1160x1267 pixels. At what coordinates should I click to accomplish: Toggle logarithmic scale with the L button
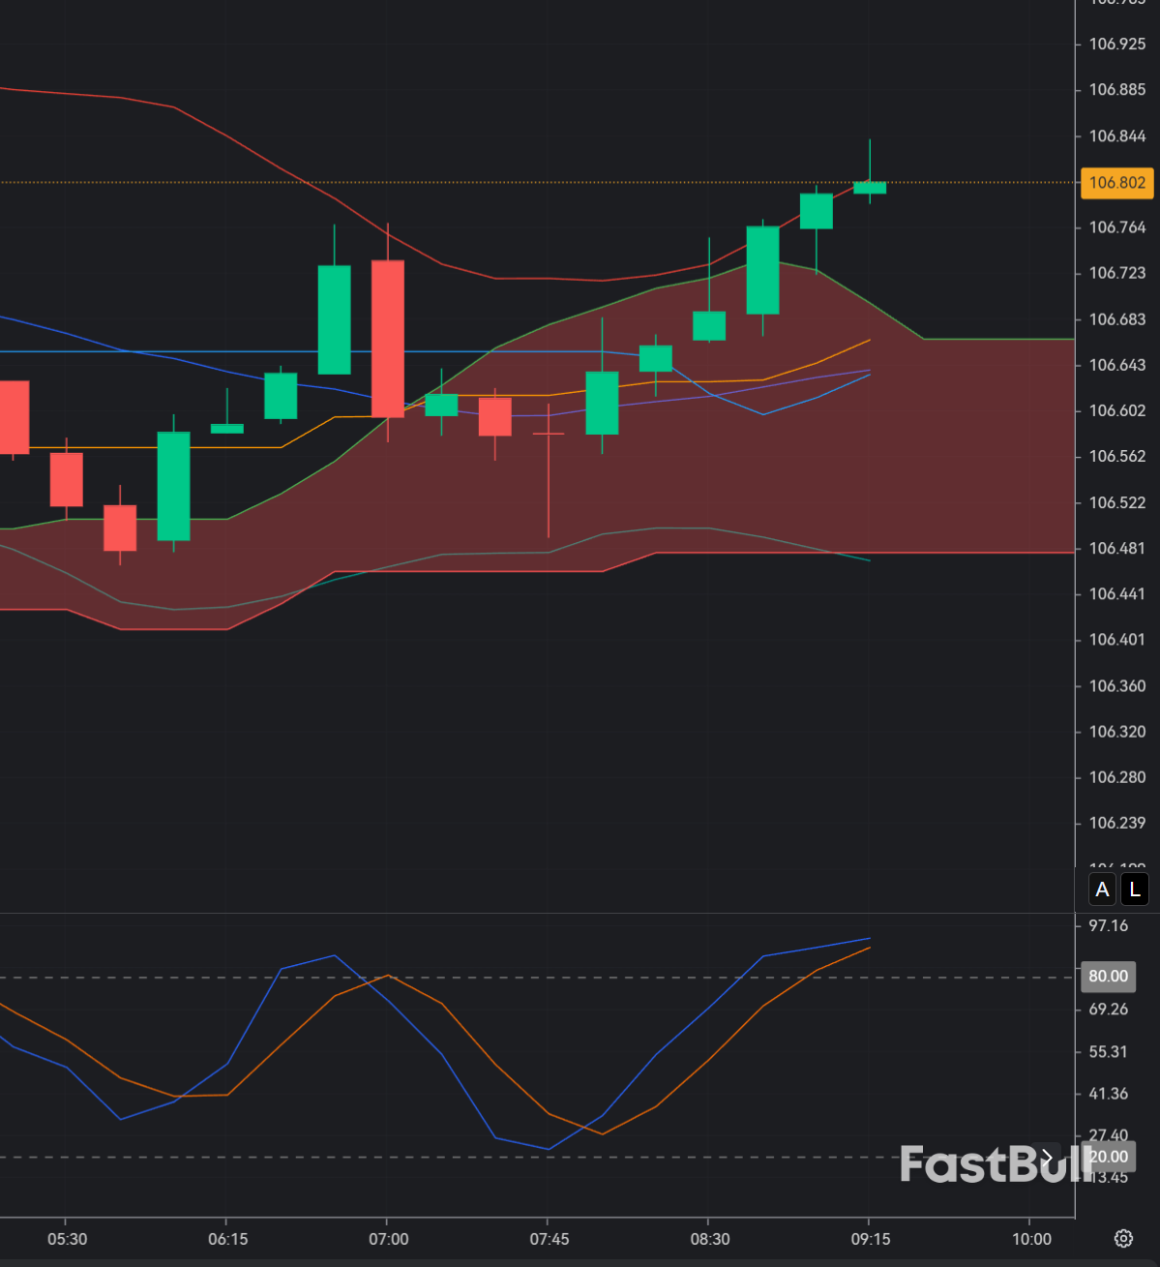click(x=1134, y=889)
